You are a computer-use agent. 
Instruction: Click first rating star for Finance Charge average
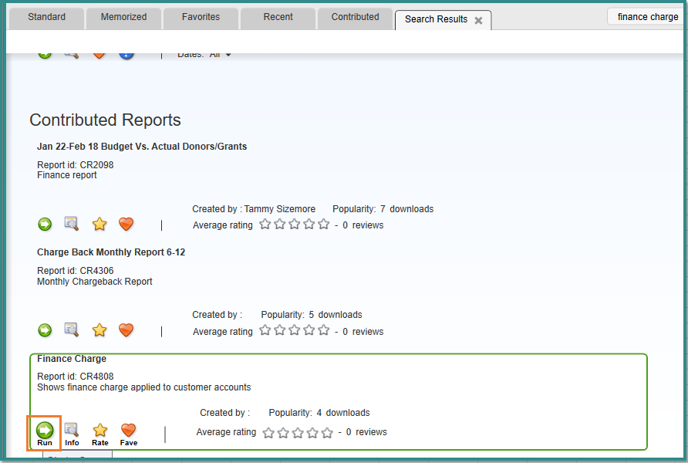click(x=268, y=433)
